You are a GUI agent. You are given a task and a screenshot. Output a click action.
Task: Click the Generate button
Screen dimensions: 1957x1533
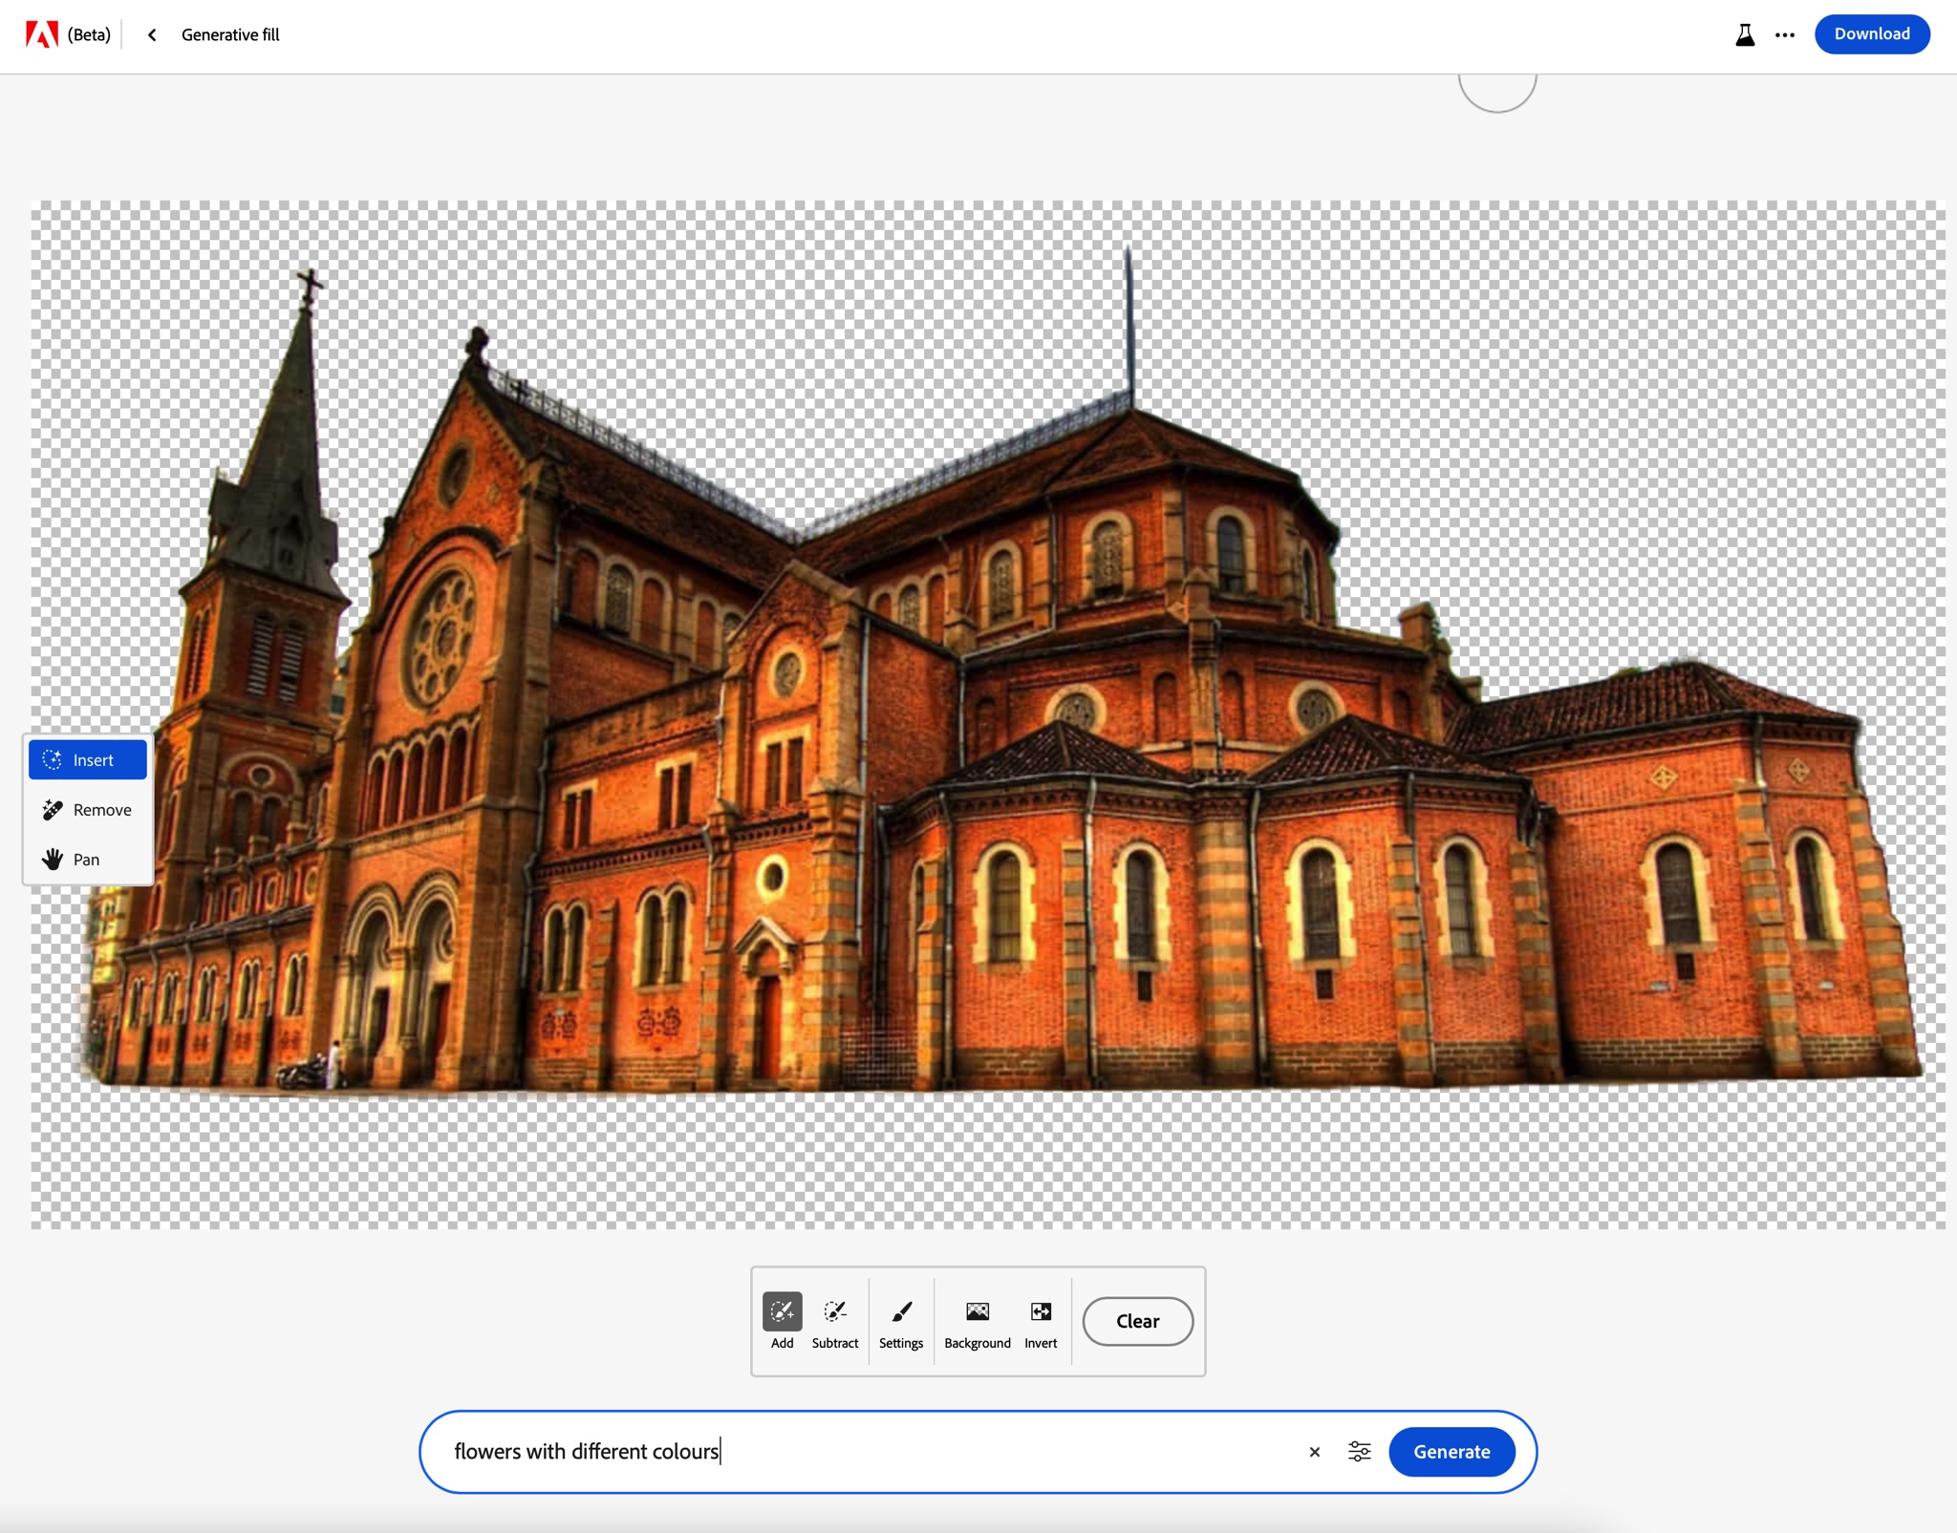1451,1452
